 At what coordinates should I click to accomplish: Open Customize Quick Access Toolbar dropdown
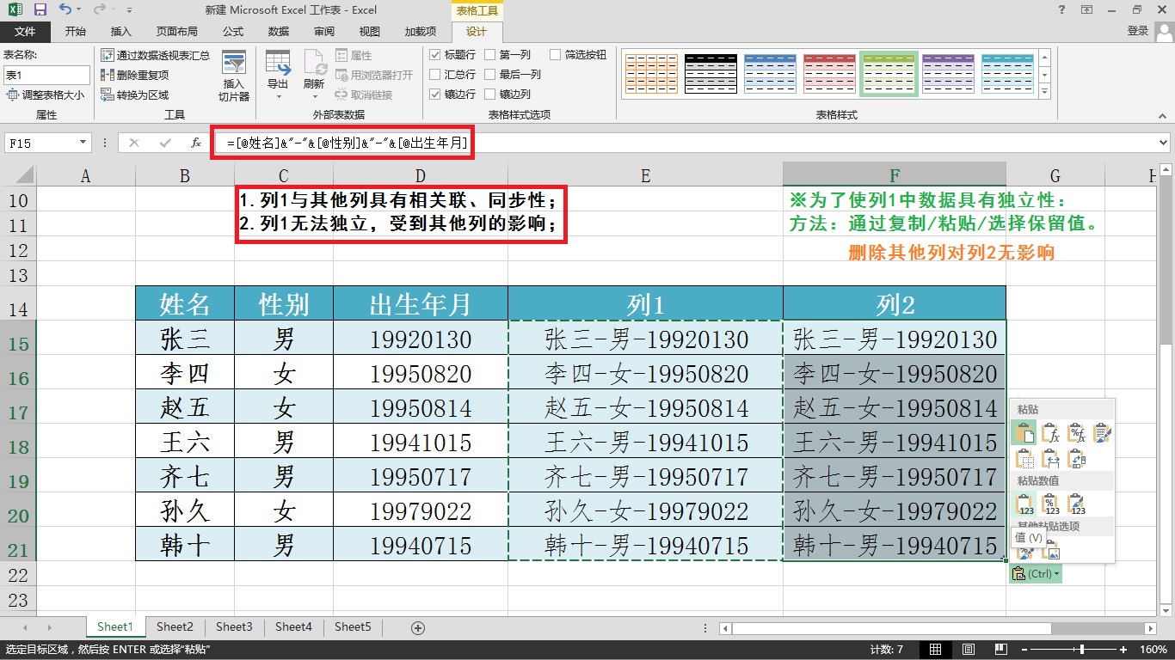tap(129, 10)
